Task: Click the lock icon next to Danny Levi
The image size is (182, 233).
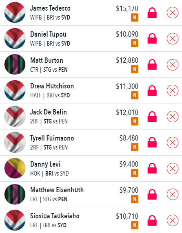Action: pyautogui.click(x=152, y=168)
